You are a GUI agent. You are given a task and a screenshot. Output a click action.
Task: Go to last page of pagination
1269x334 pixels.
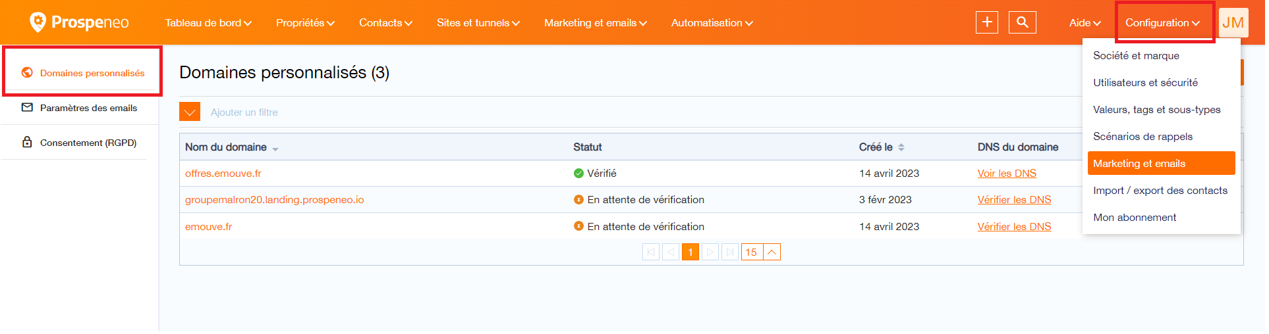coord(730,252)
